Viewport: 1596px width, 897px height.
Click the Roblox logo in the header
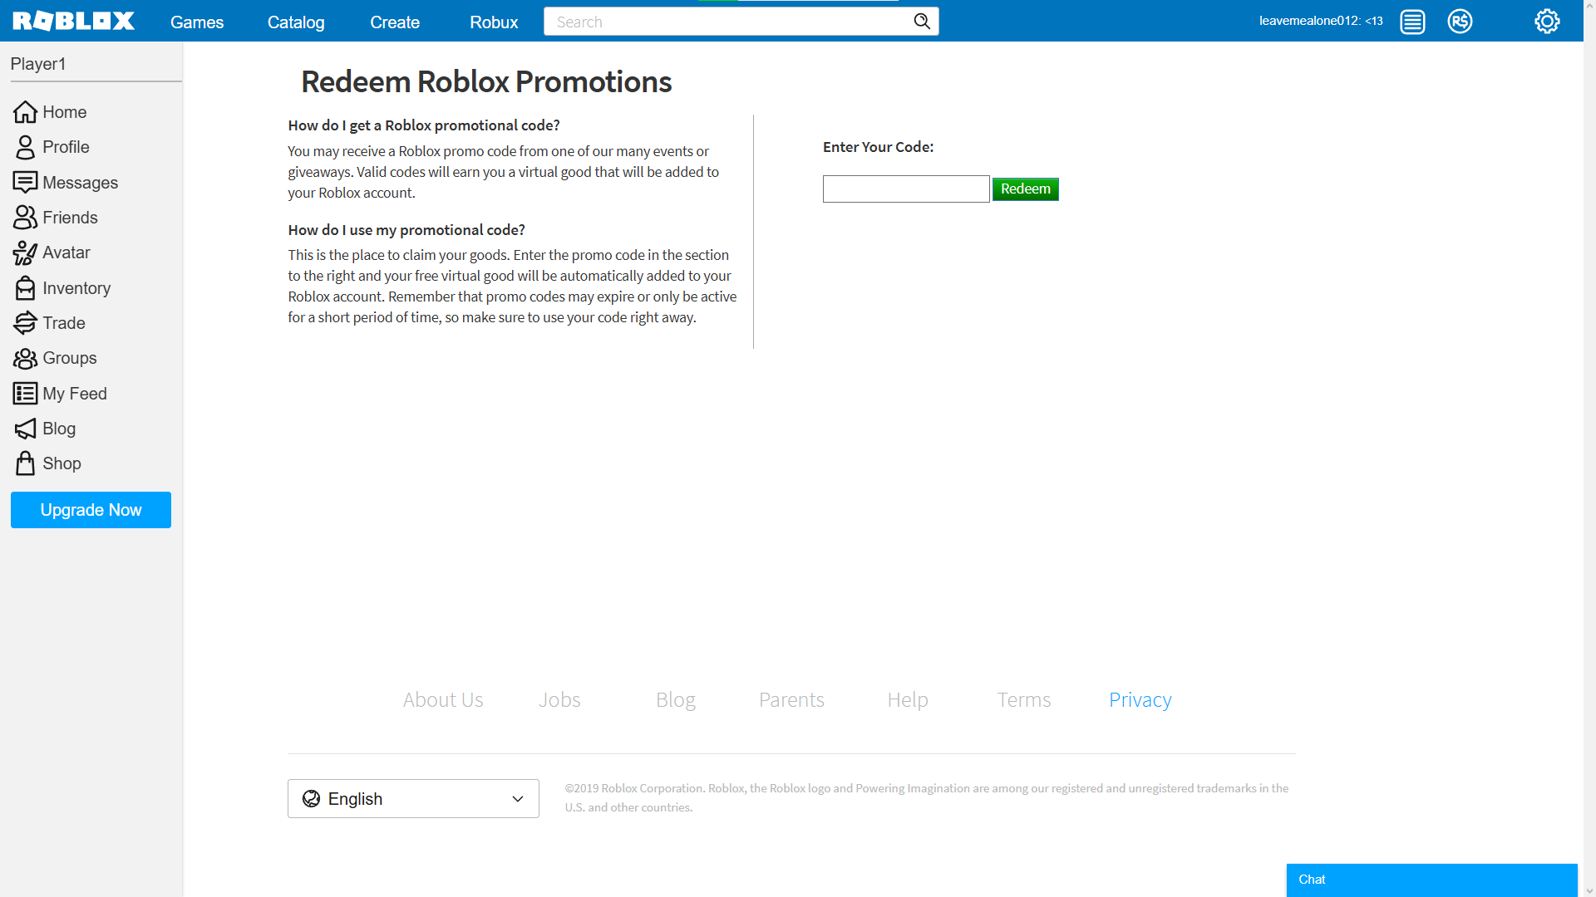pyautogui.click(x=73, y=21)
